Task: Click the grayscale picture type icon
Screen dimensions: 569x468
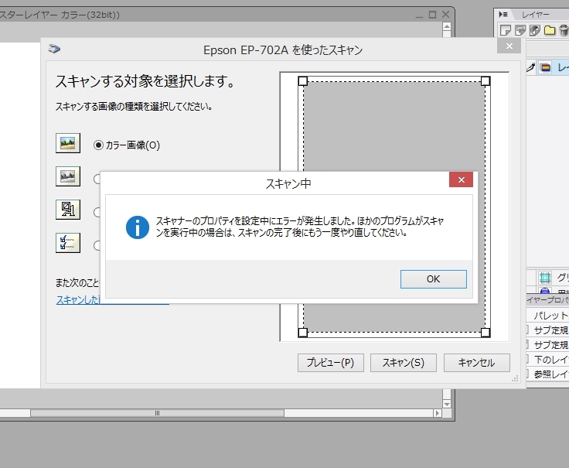Action: (x=68, y=176)
